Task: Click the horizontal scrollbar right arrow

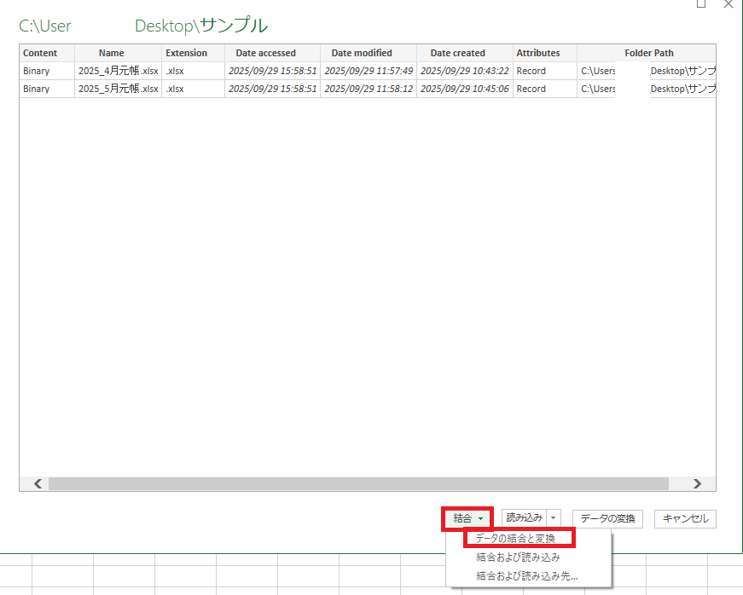Action: 697,483
